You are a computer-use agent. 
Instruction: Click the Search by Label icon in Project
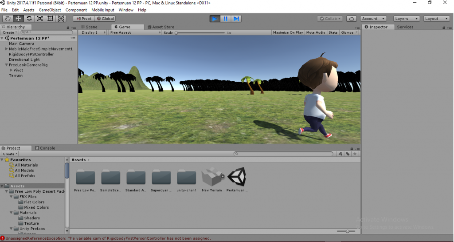348,154
